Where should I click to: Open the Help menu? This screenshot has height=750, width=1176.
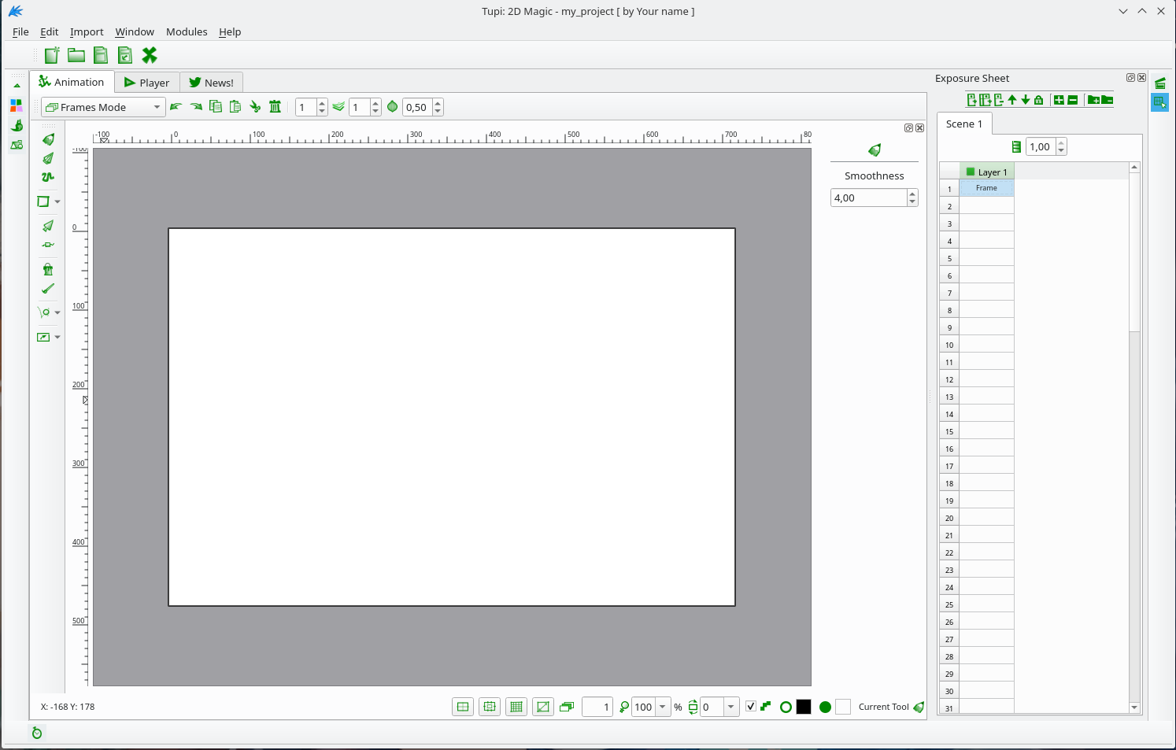coord(230,31)
